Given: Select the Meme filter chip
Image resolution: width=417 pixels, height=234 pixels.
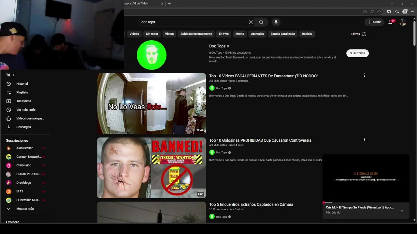Looking at the screenshot, I should coord(240,34).
